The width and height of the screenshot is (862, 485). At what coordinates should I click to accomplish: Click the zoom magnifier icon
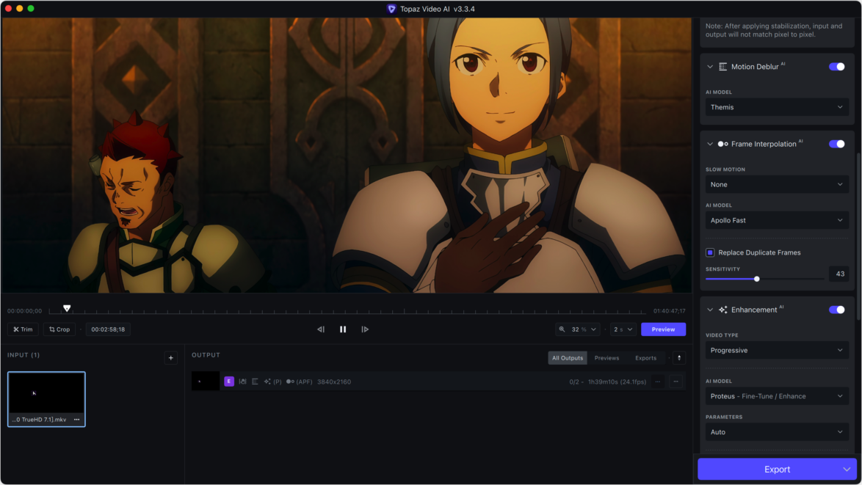(x=562, y=329)
